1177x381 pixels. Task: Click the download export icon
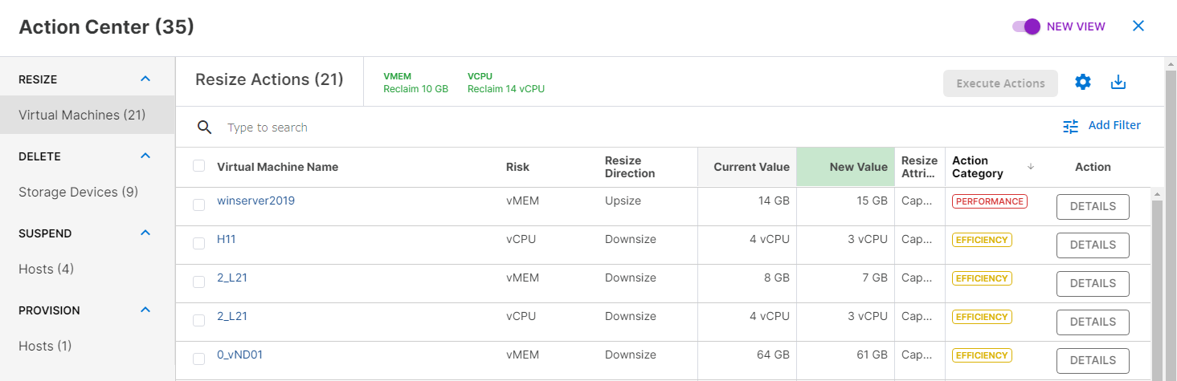(1118, 82)
